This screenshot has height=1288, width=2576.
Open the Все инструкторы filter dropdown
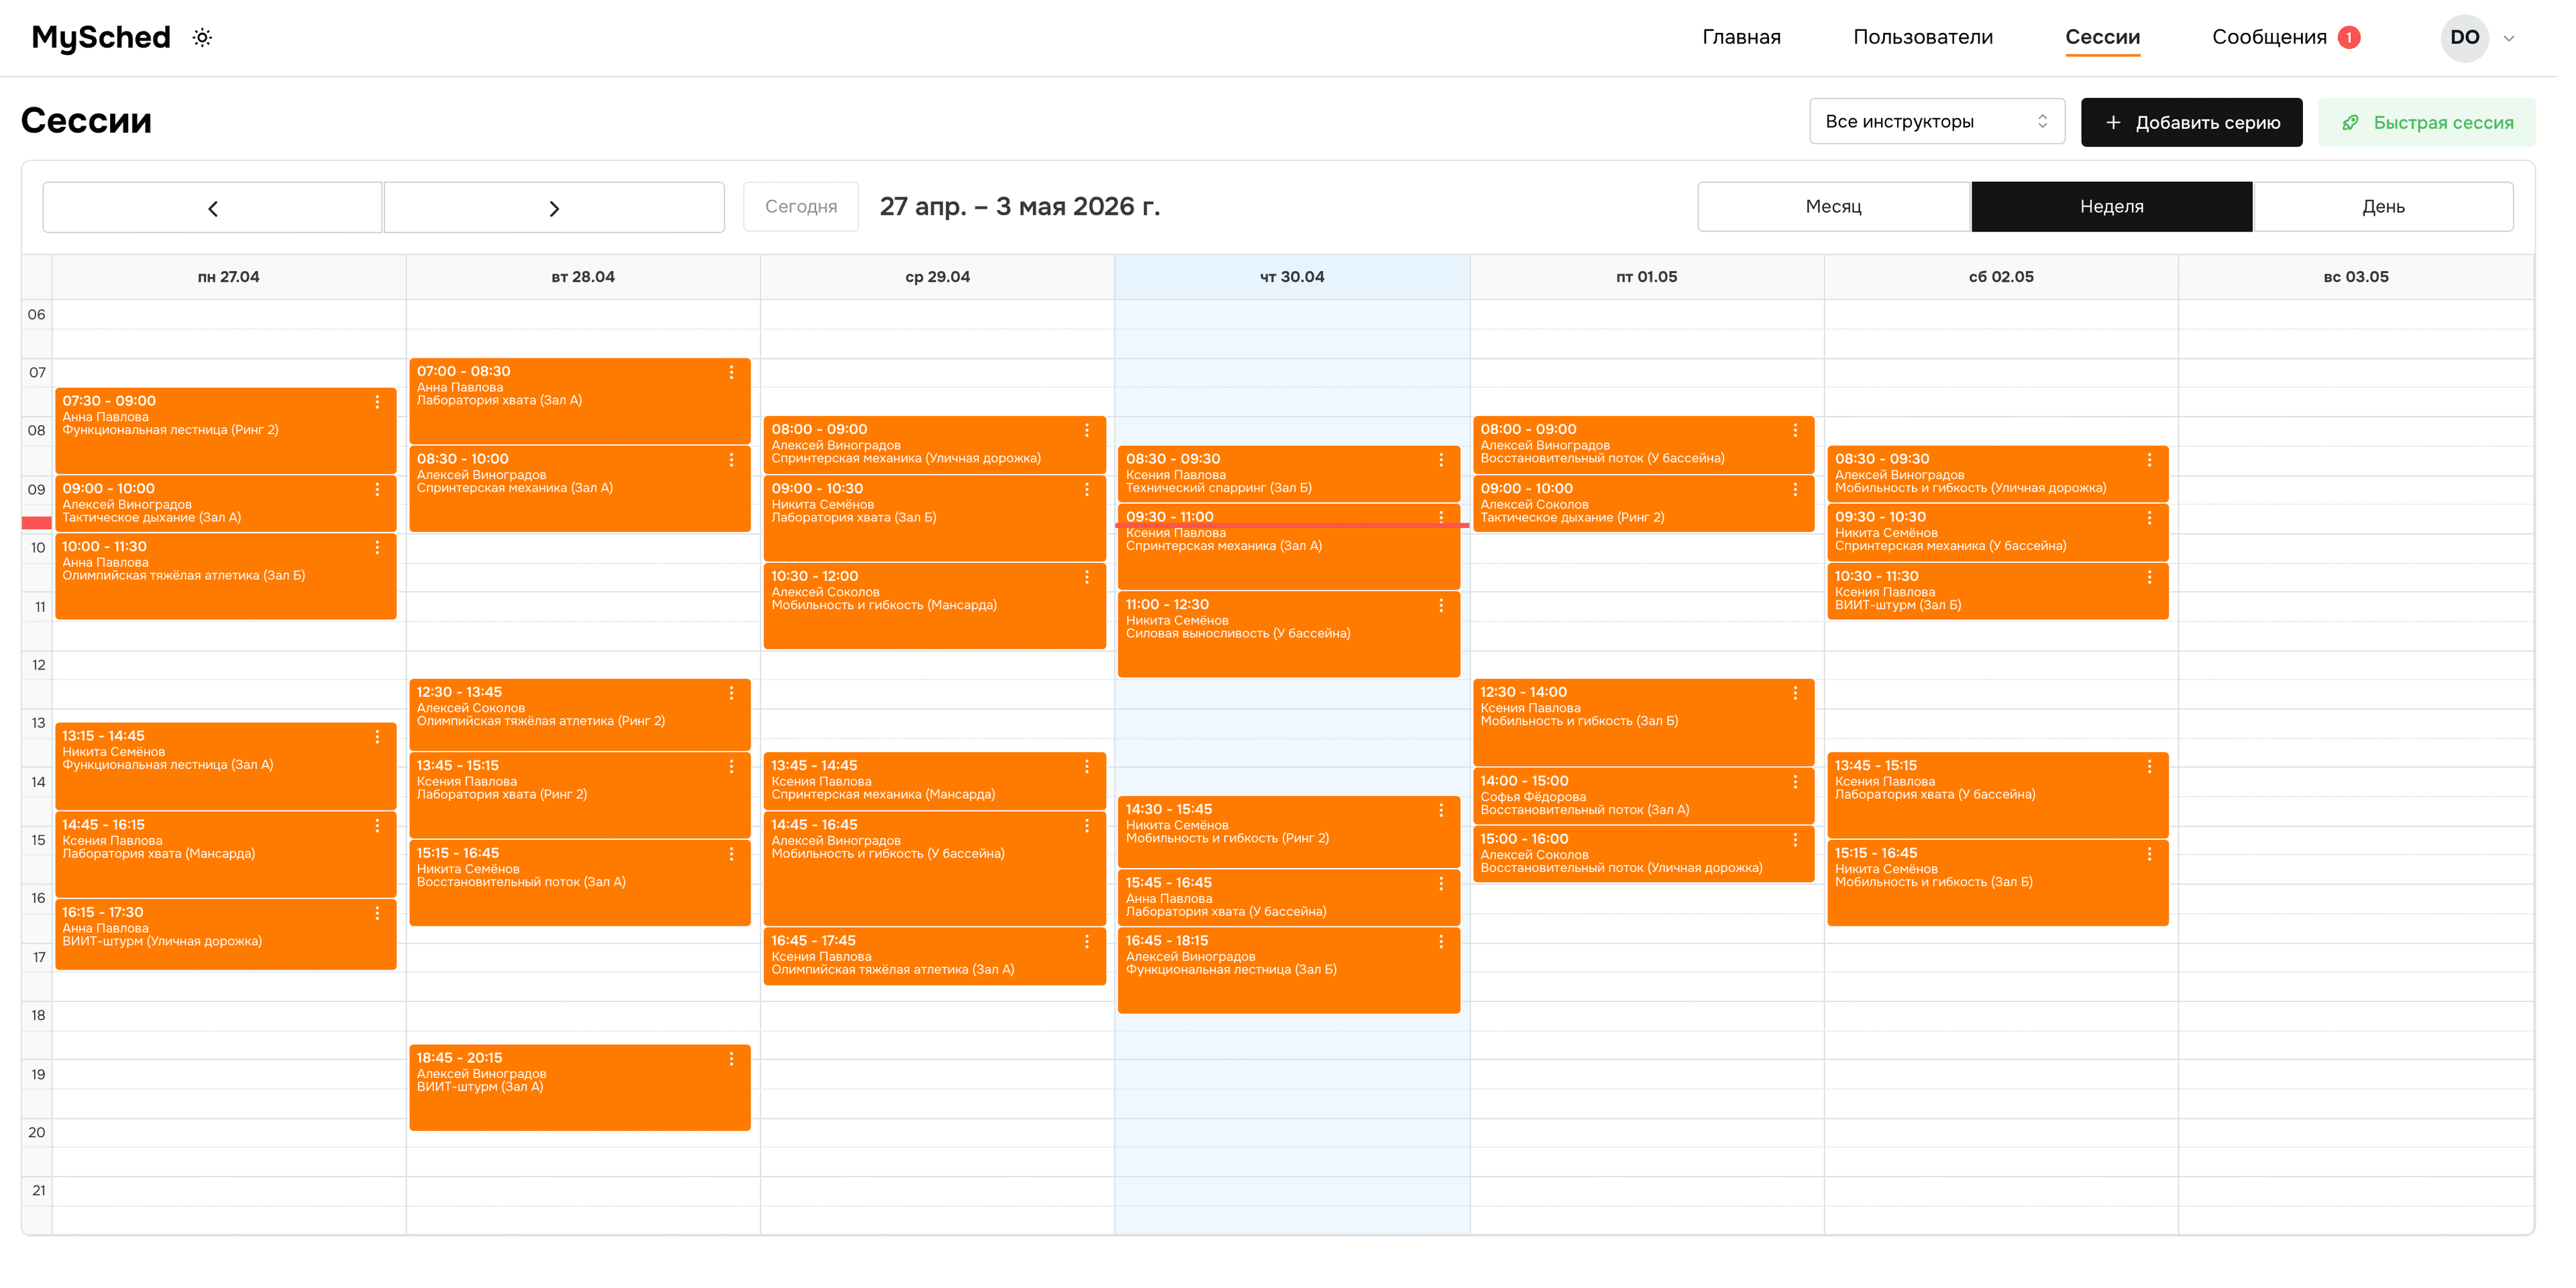[x=1936, y=121]
